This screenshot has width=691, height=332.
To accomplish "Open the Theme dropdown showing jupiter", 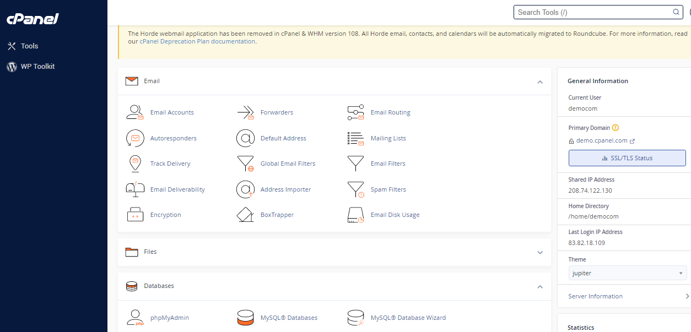I will pos(627,273).
